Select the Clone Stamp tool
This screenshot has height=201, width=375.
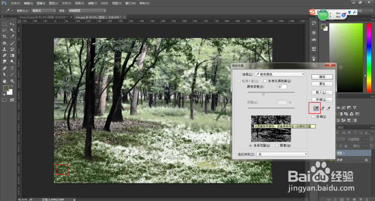[4, 49]
